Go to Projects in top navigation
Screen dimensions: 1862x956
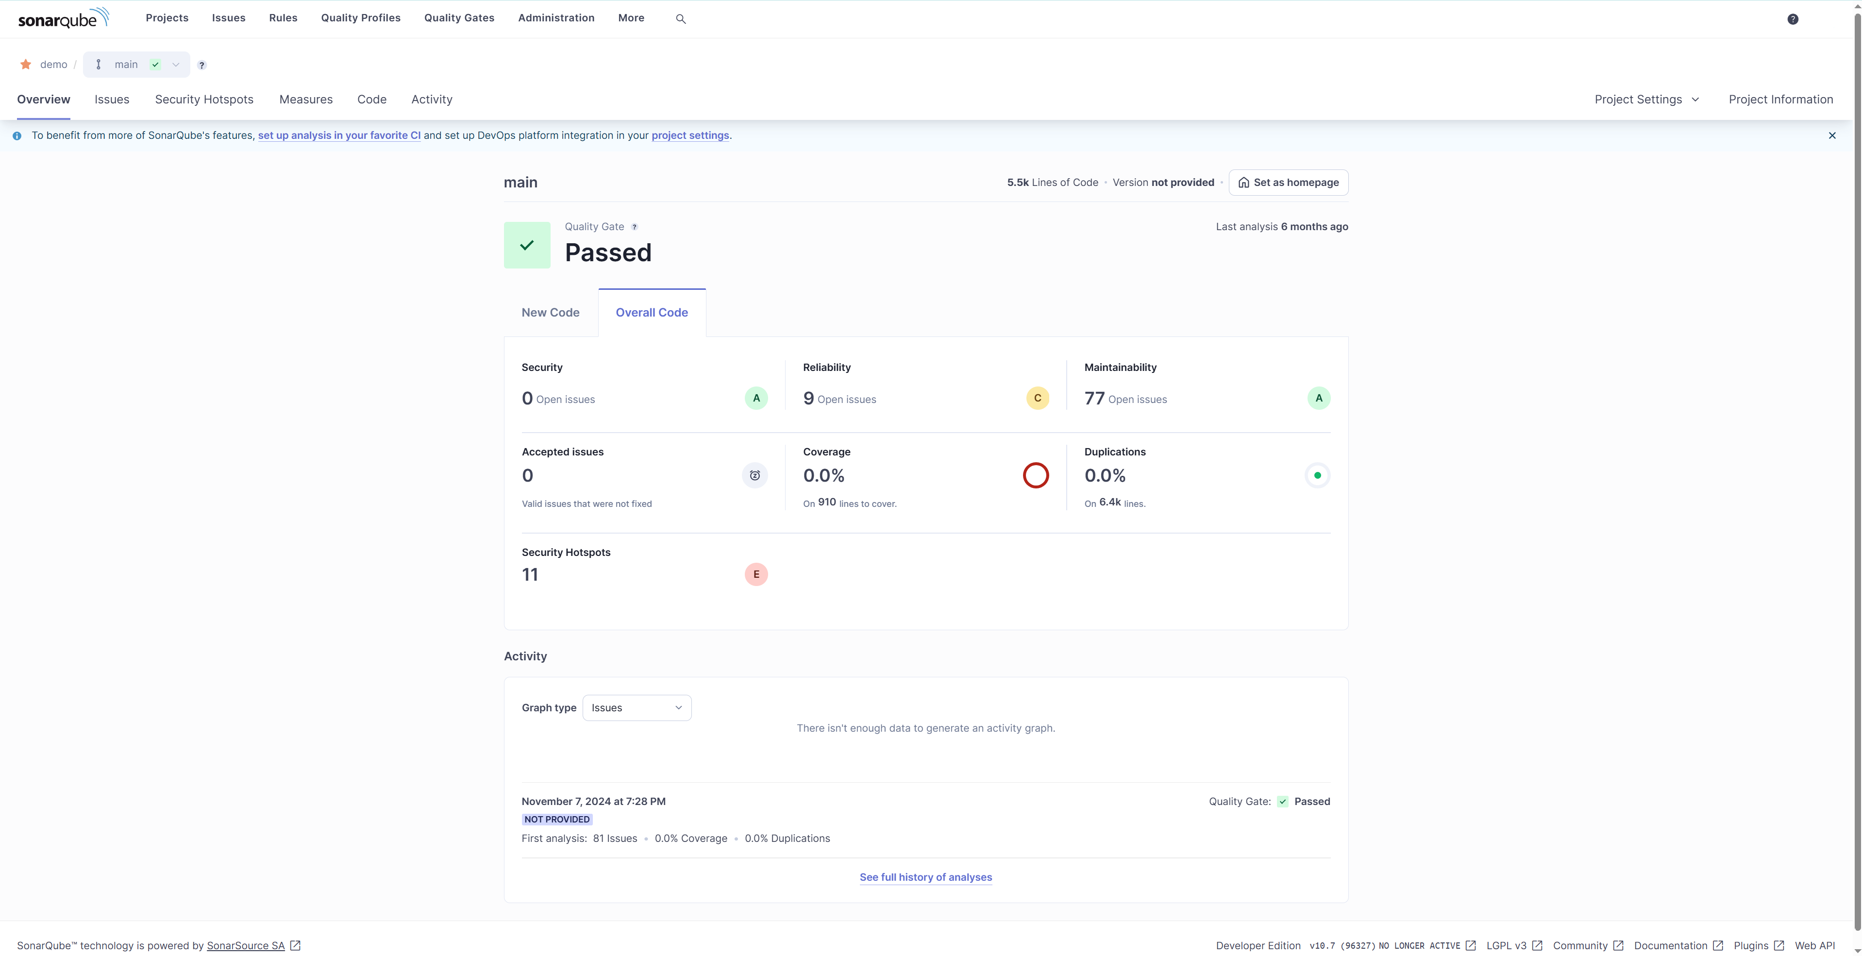(x=167, y=18)
